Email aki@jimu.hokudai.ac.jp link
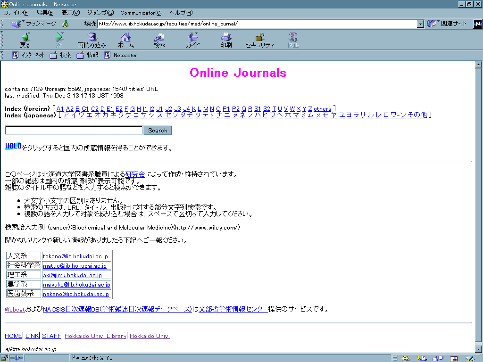 [72, 275]
